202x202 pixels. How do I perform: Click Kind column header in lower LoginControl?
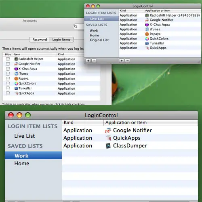83,122
